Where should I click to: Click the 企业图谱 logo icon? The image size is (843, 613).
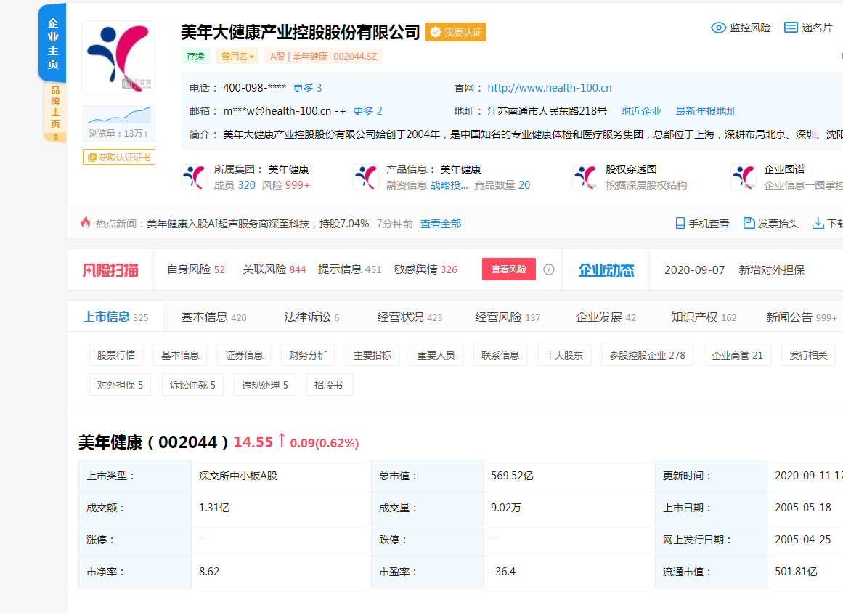(x=744, y=177)
